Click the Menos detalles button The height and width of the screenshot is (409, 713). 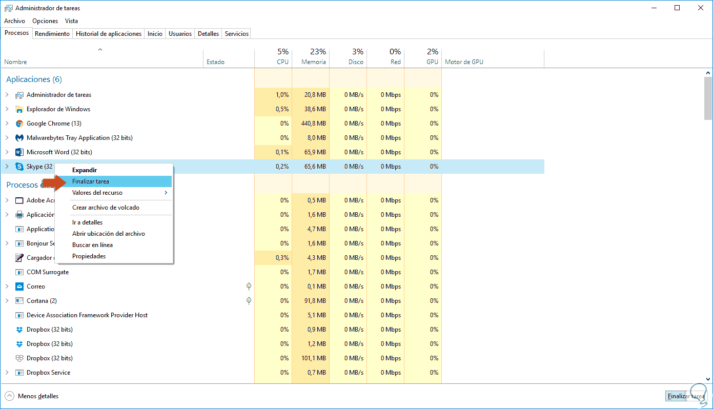tap(32, 396)
